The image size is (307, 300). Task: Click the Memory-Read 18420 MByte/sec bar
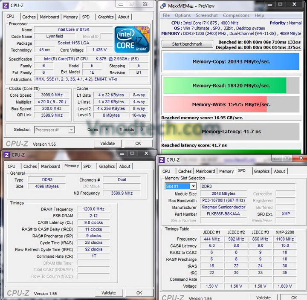pyautogui.click(x=231, y=86)
